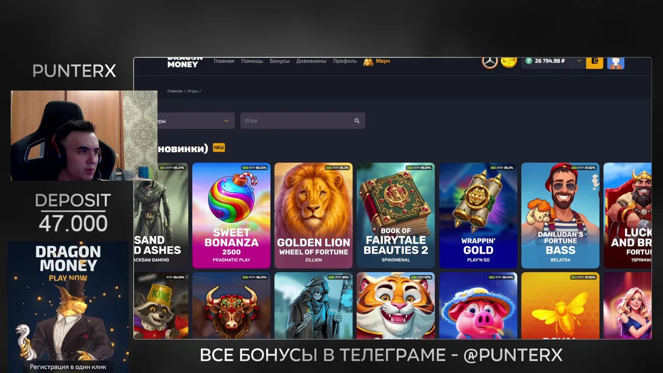Open Wrappin' Gold game card
The image size is (663, 373).
(478, 216)
